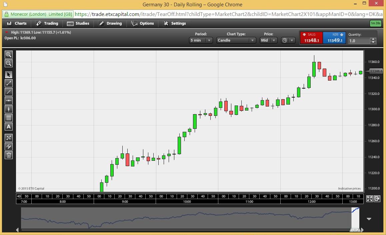
Task: Click the trash can delete drawings icon
Action: coord(9,155)
